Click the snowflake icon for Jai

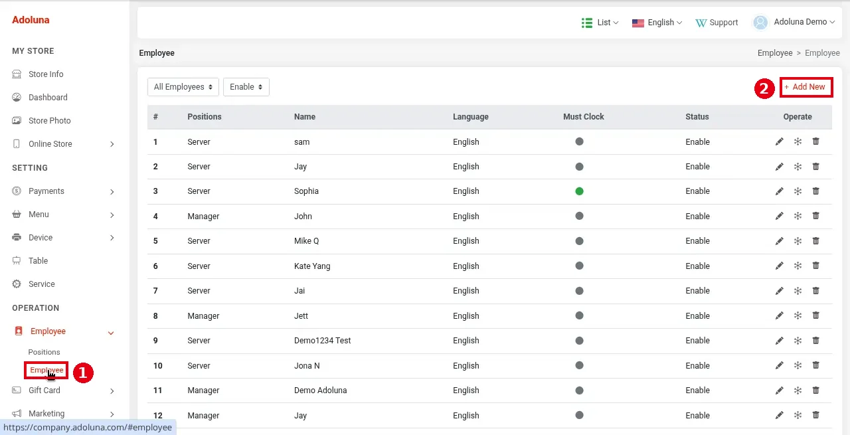tap(798, 291)
